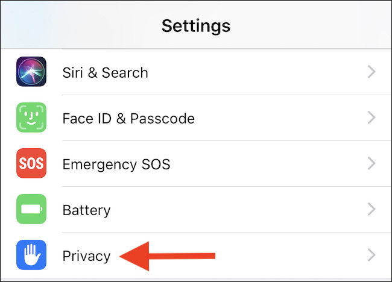Tap blank space in the Emergency SOS row
The width and height of the screenshot is (392, 282).
(271, 164)
